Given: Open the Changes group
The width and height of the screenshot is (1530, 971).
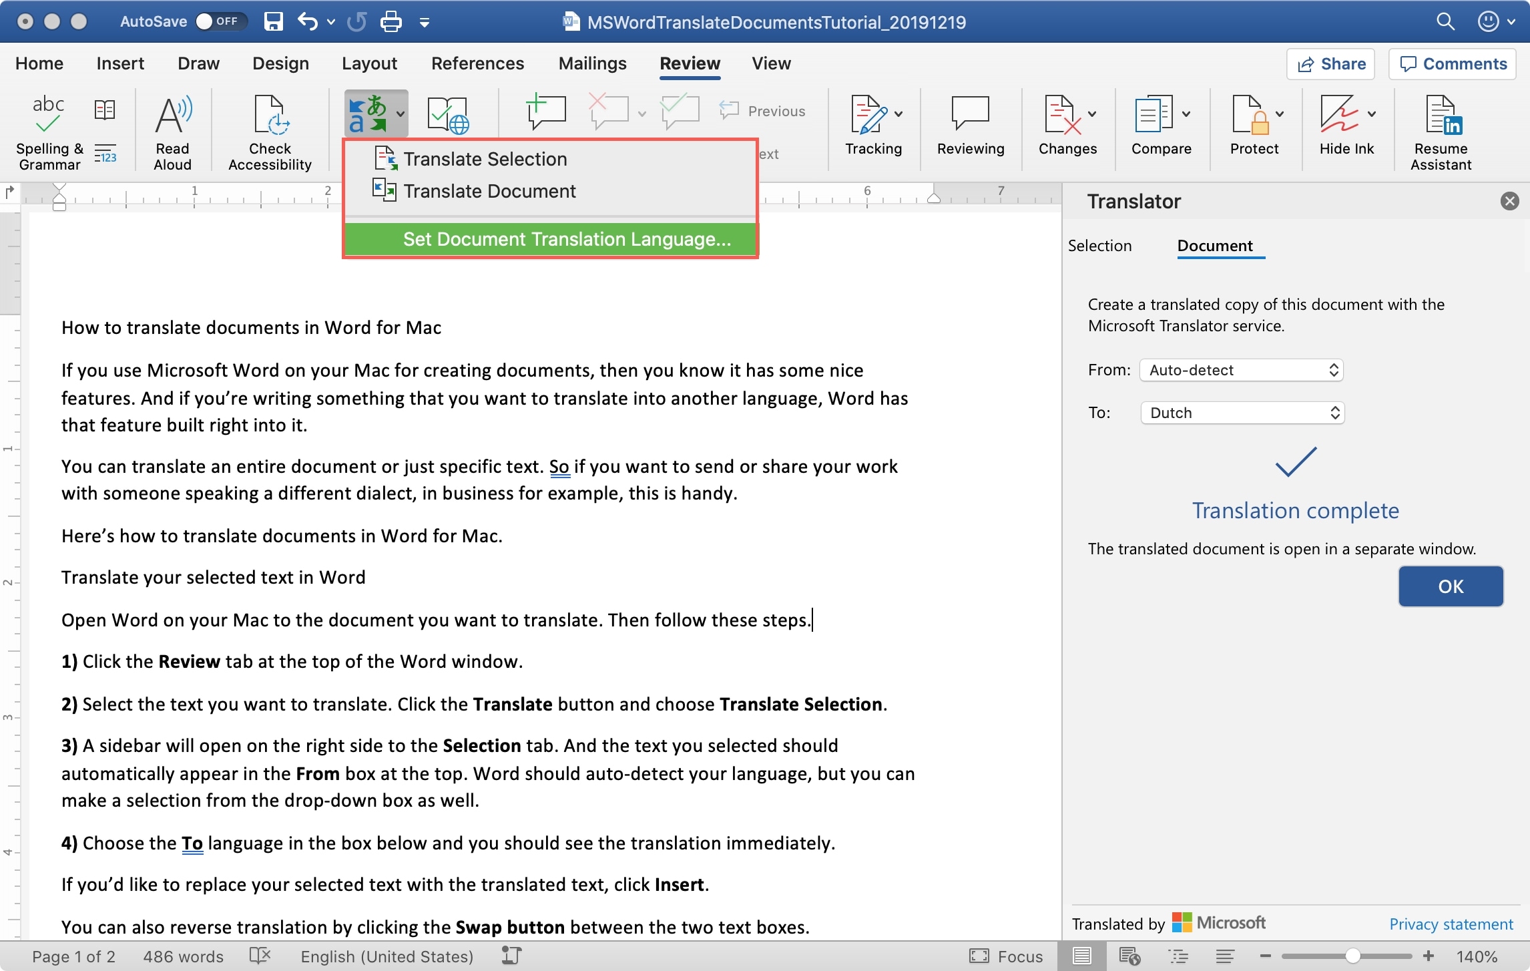Looking at the screenshot, I should (1067, 126).
